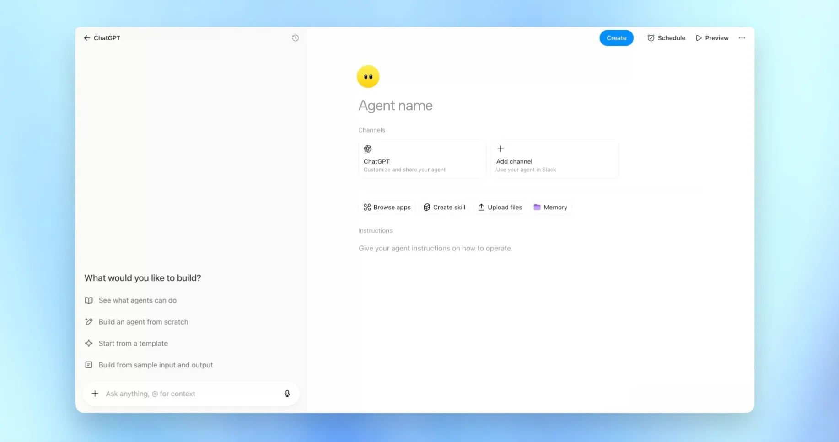The height and width of the screenshot is (442, 839).
Task: Click the Agent name field
Action: click(x=396, y=106)
